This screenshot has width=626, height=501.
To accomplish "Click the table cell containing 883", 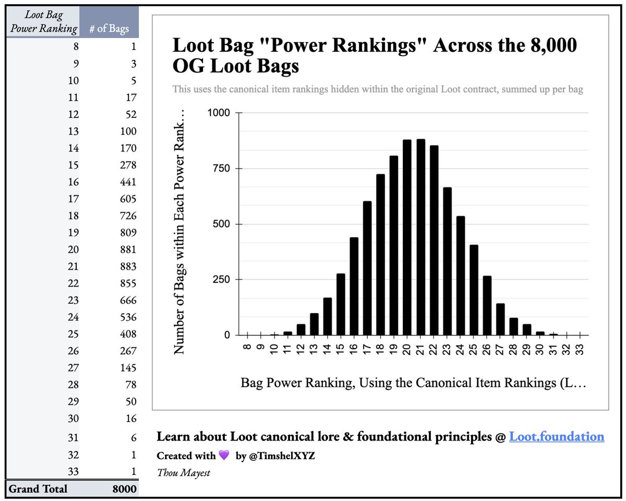I will click(128, 266).
